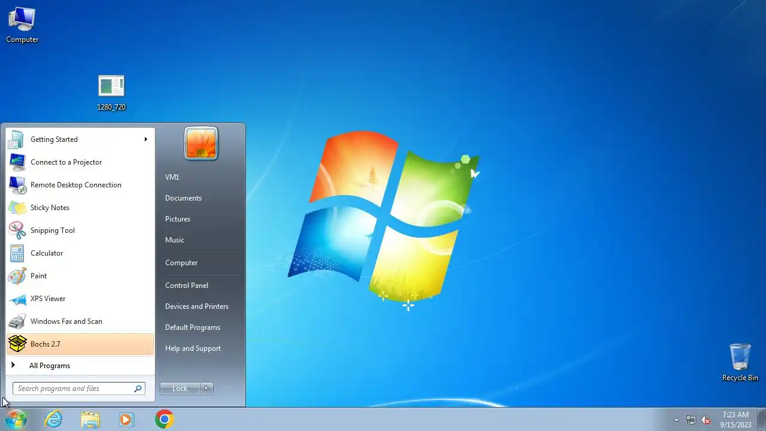Click the Lock button
The width and height of the screenshot is (766, 431).
(x=180, y=388)
